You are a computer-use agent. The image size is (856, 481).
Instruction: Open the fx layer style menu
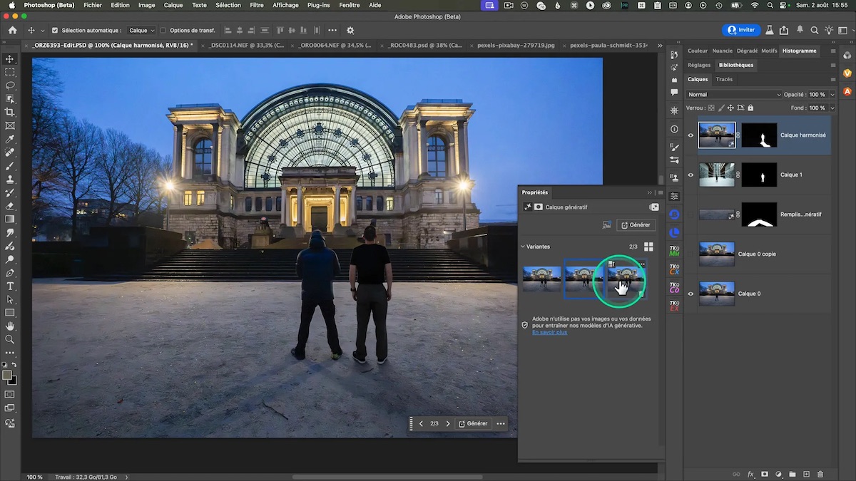click(750, 474)
